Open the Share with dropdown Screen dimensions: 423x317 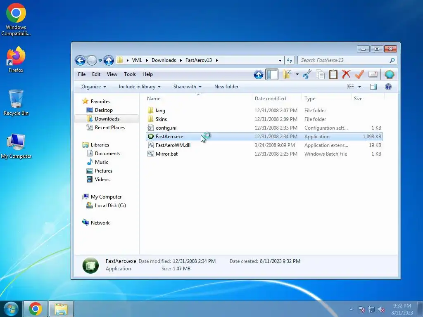pos(188,87)
